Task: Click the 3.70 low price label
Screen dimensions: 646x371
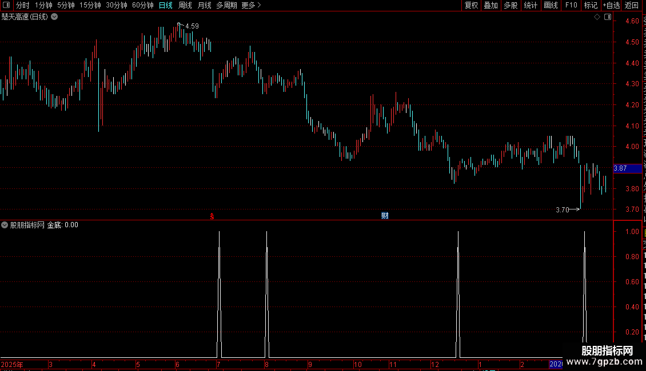Action: tap(563, 210)
